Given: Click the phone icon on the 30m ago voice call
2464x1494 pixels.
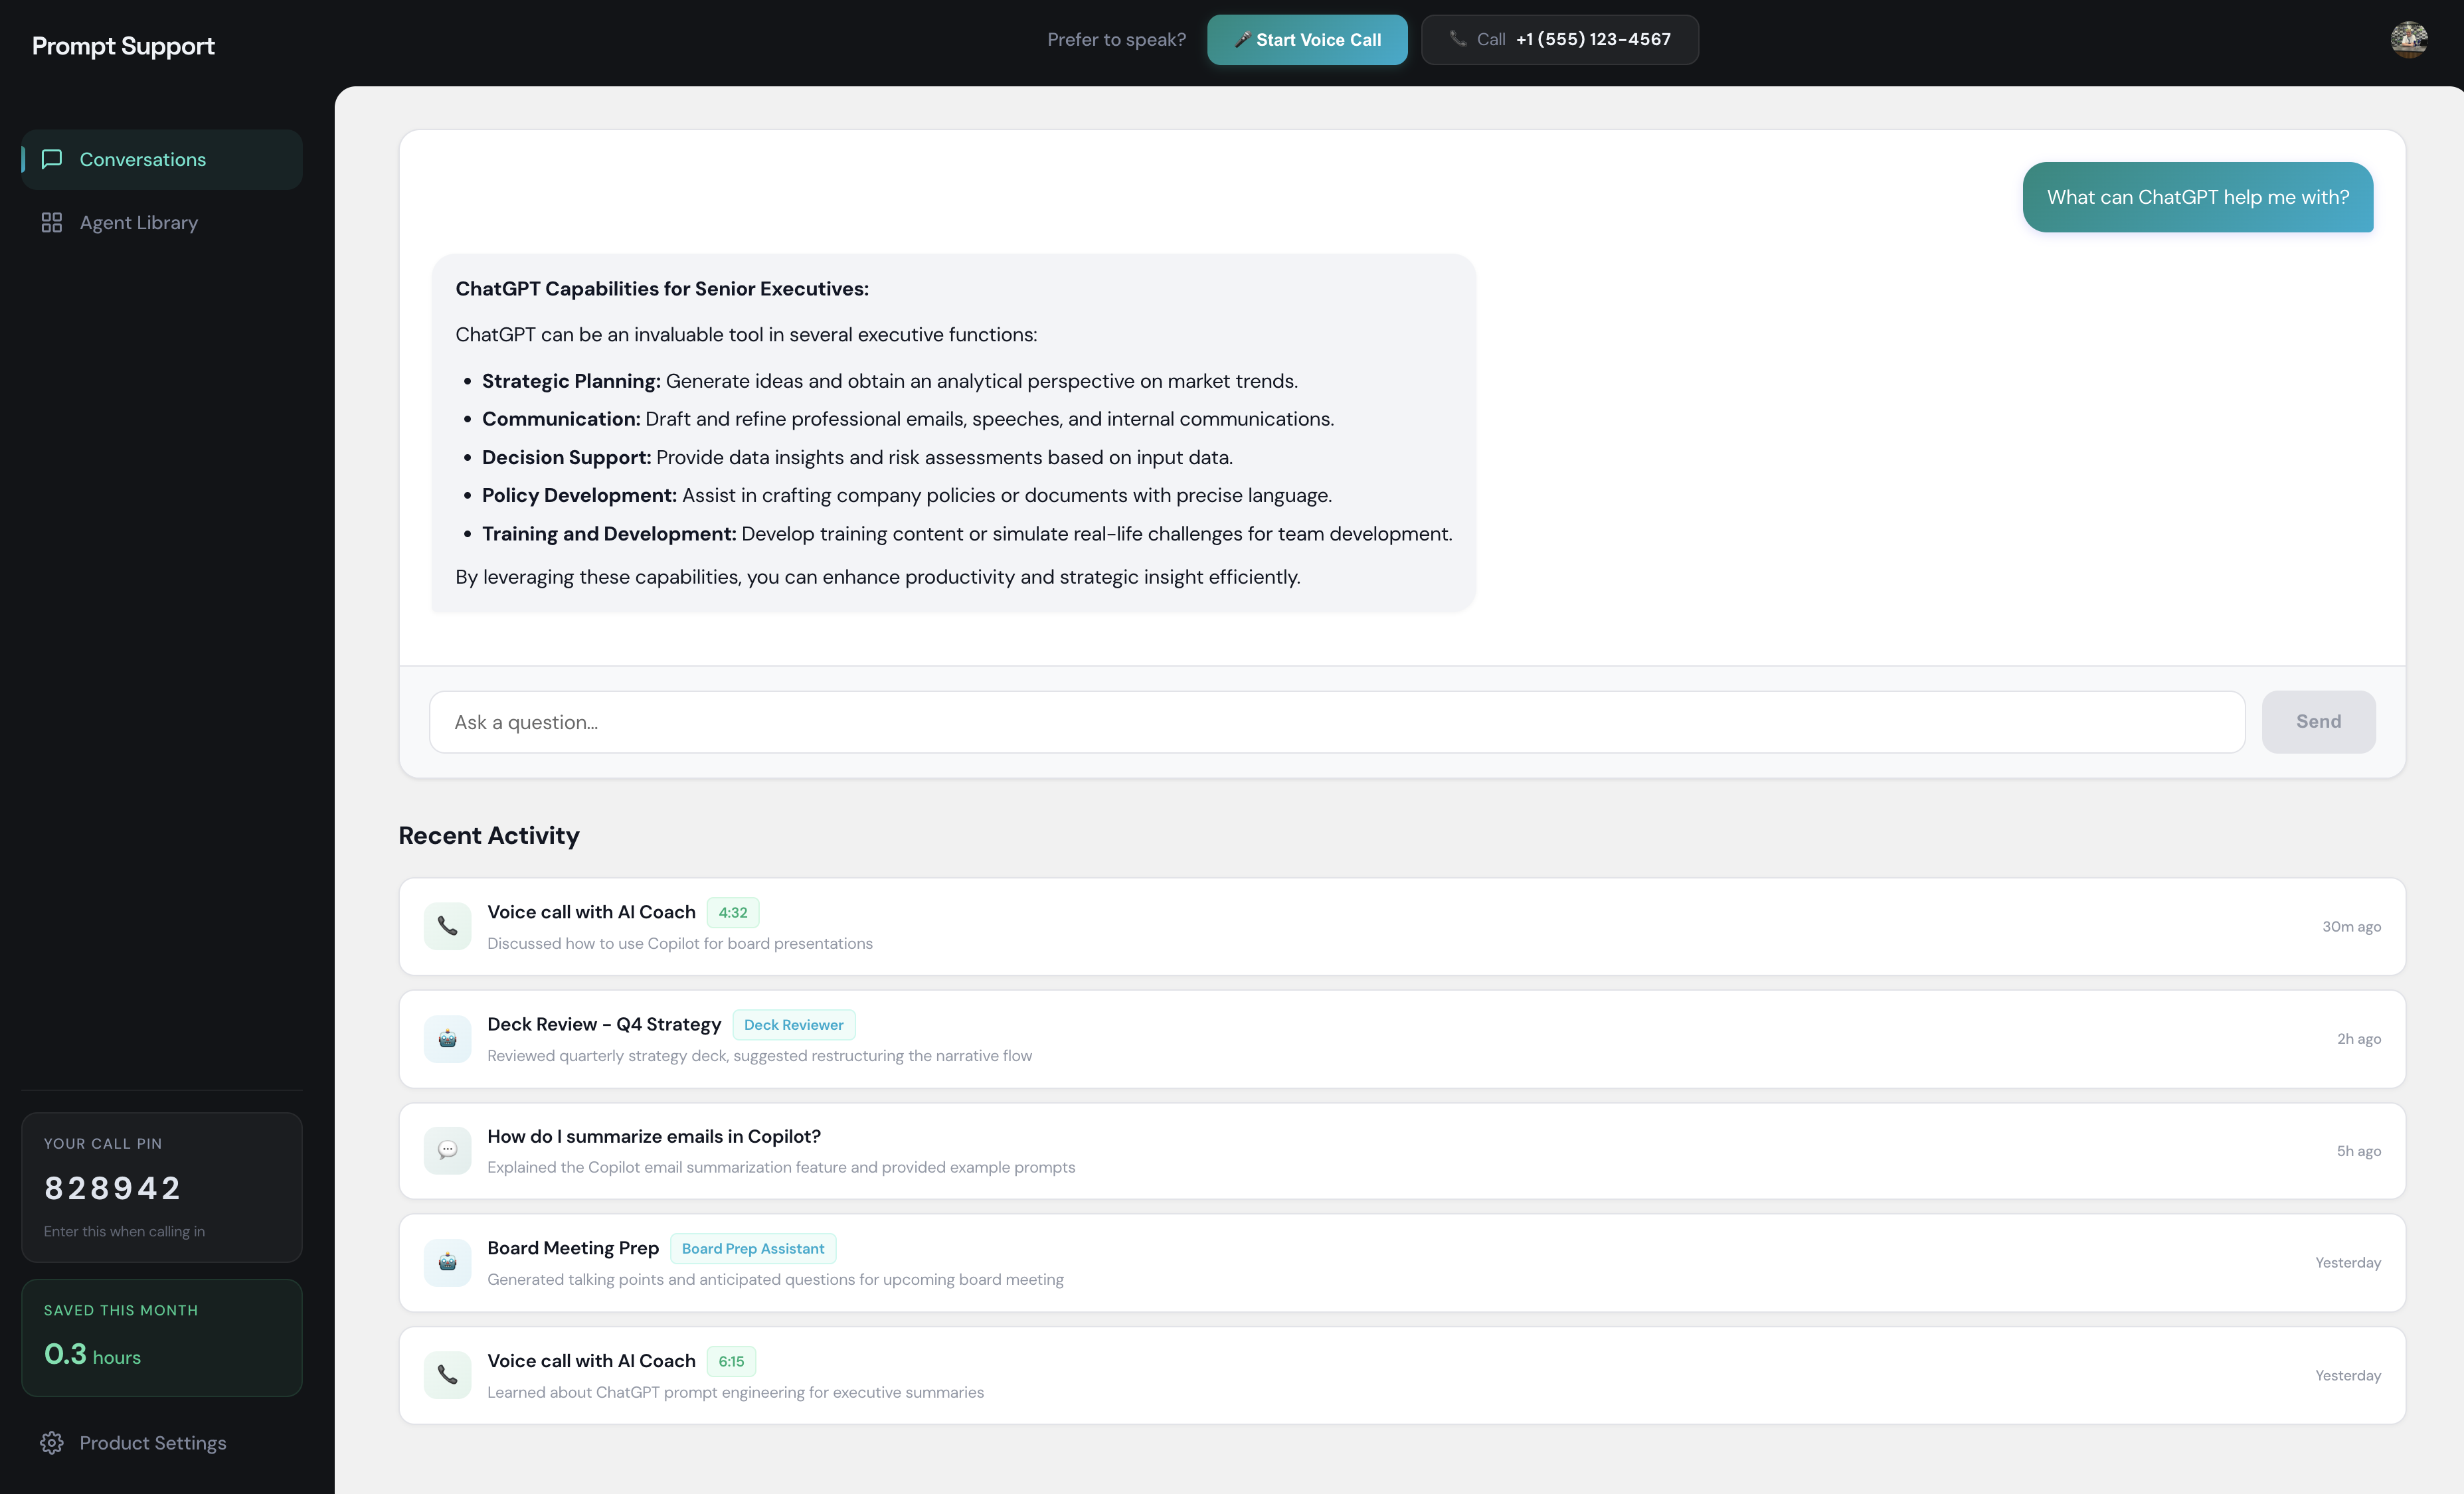Looking at the screenshot, I should [447, 926].
